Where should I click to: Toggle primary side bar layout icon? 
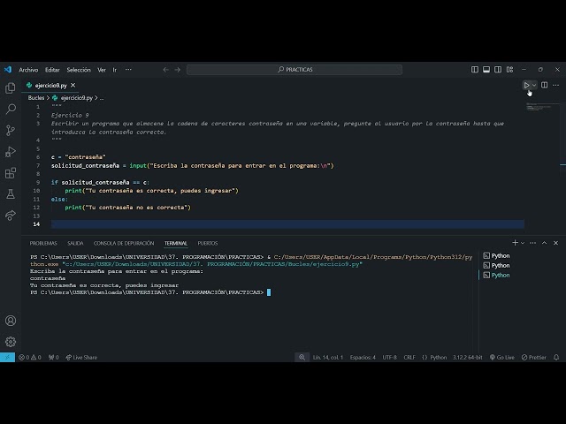pyautogui.click(x=475, y=70)
